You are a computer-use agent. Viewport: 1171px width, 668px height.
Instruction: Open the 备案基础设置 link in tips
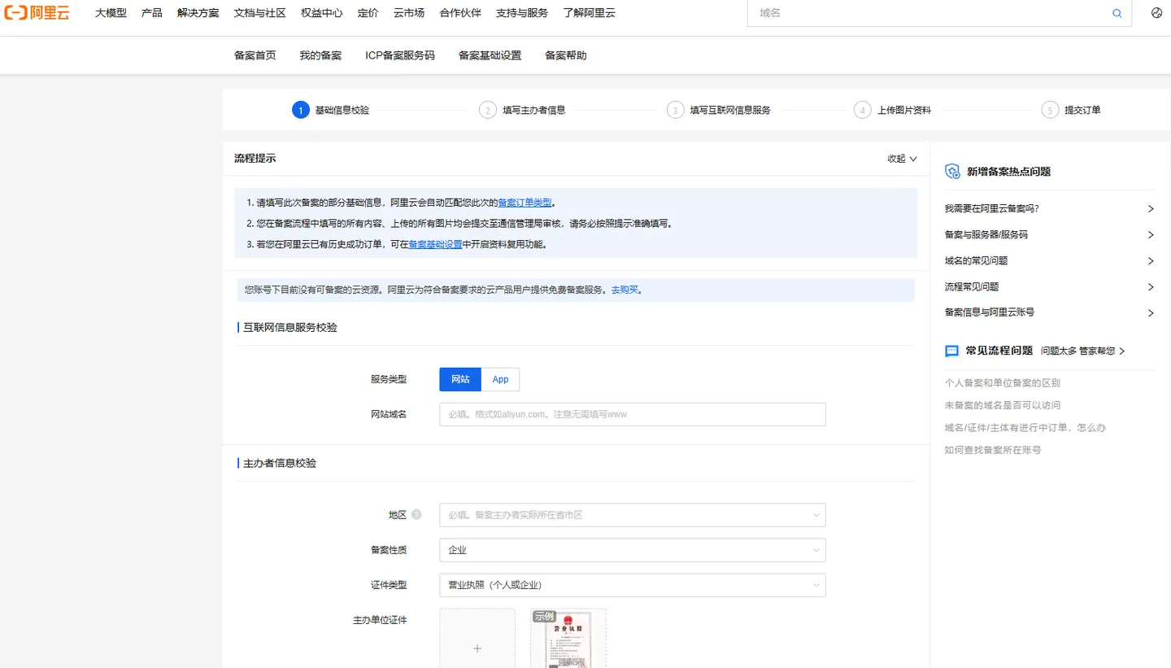point(435,244)
